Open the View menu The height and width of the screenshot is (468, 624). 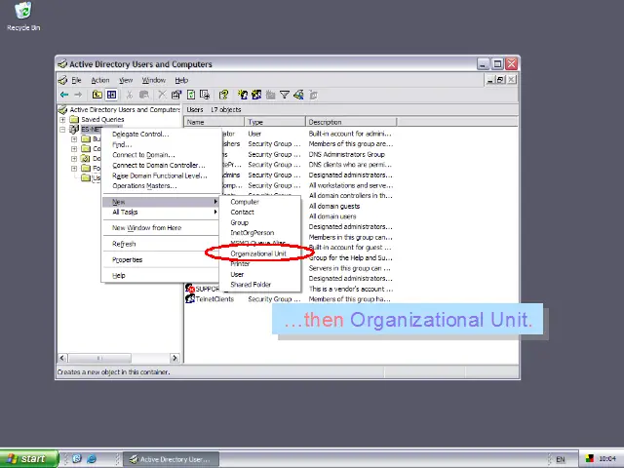coord(126,80)
